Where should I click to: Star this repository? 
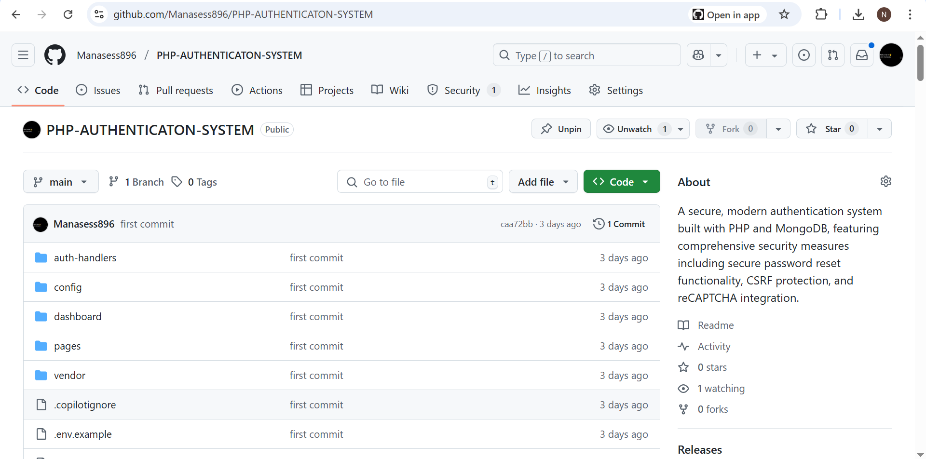832,129
